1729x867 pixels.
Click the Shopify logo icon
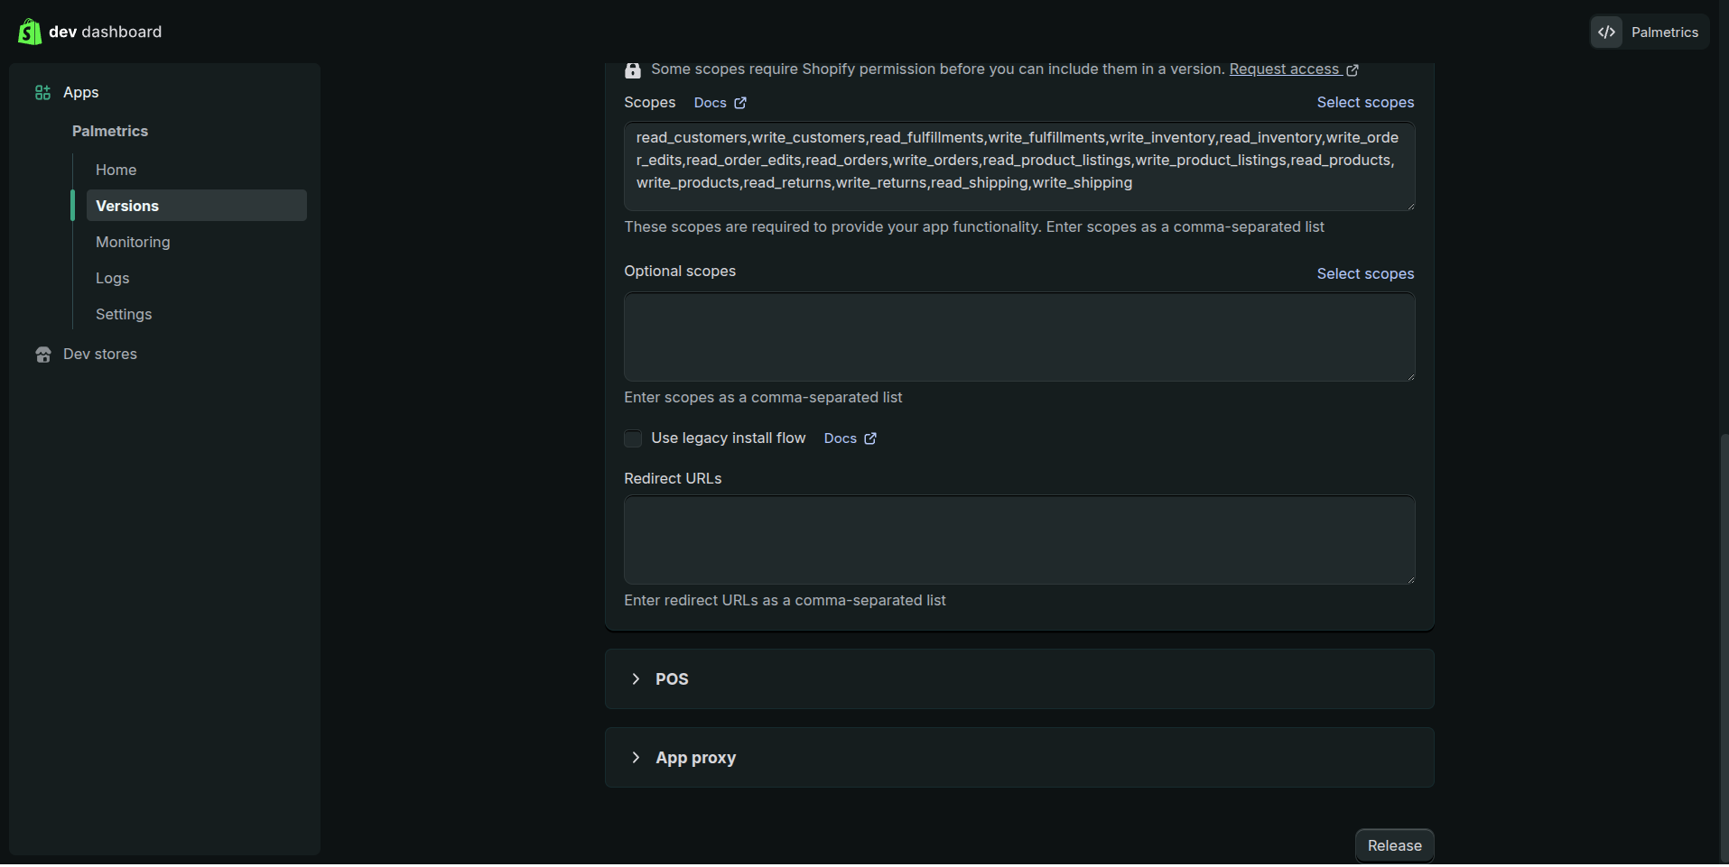[x=30, y=32]
